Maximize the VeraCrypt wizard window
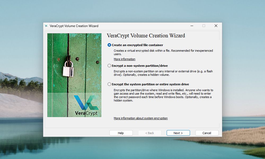 click(x=204, y=26)
